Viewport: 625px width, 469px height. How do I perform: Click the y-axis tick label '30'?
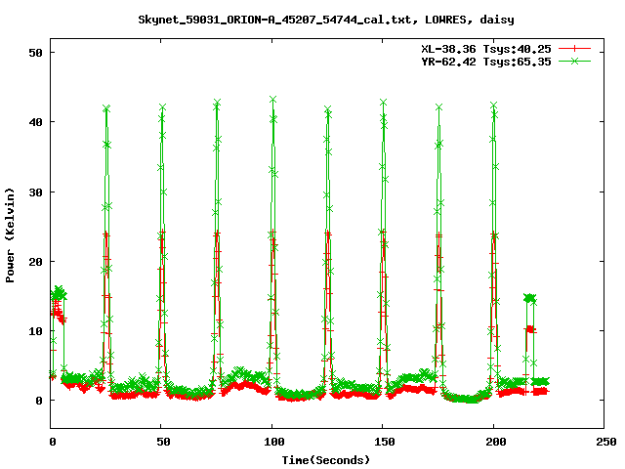35,192
